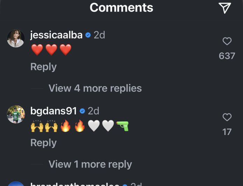The image size is (243, 186).
Task: Click jessicaalba's verified badge
Action: click(x=88, y=35)
